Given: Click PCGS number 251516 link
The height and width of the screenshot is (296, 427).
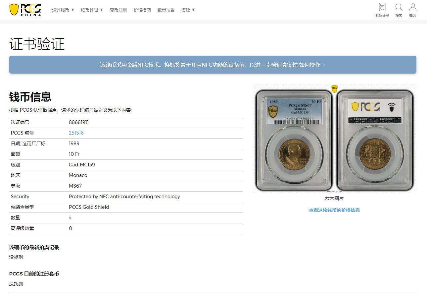Looking at the screenshot, I should [x=76, y=133].
